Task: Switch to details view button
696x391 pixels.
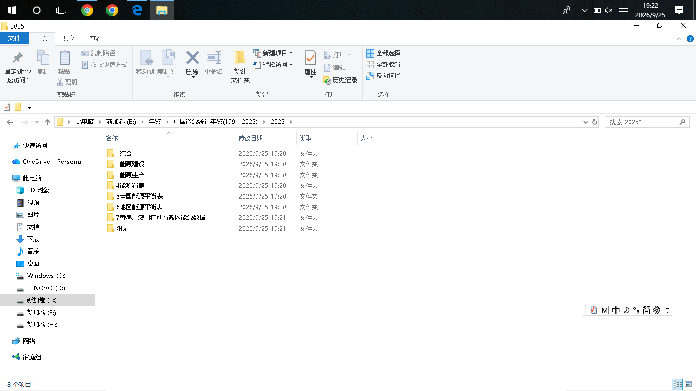Action: coord(677,385)
